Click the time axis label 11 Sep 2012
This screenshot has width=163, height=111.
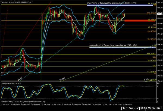(x=5, y=105)
